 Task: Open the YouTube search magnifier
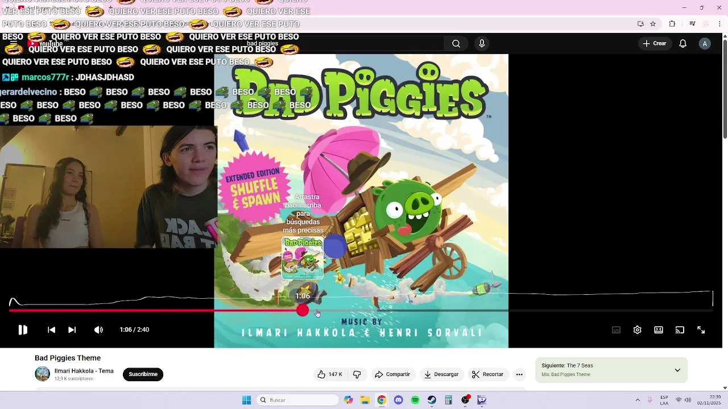point(456,44)
